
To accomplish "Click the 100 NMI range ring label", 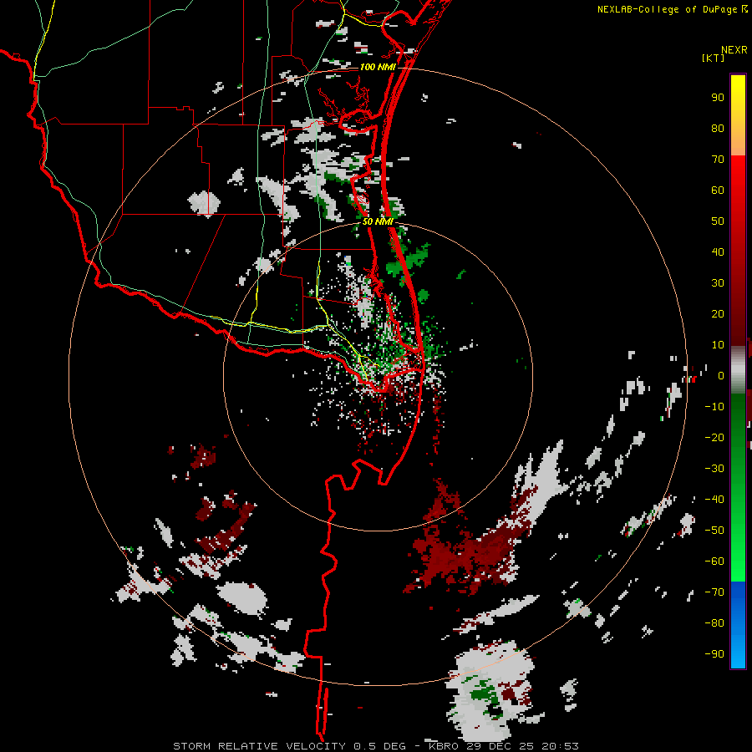I will tap(378, 67).
